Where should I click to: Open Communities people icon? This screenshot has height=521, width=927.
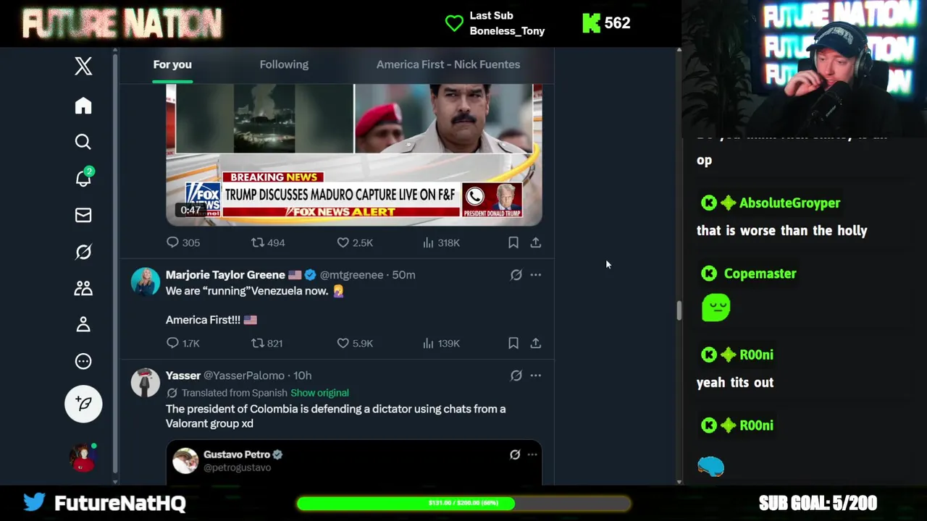(83, 288)
